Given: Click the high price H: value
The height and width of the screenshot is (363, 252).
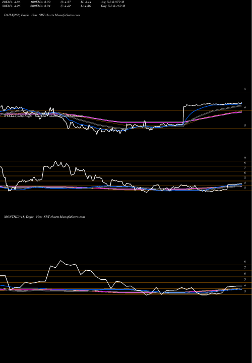Looking at the screenshot, I should 87,2.
